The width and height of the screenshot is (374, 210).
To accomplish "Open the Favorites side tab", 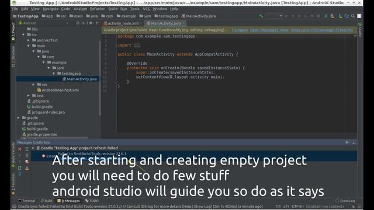I will point(13,184).
